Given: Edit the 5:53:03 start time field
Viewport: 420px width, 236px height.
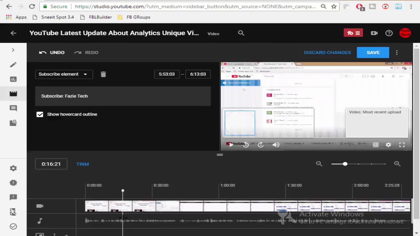Looking at the screenshot, I should [x=167, y=74].
